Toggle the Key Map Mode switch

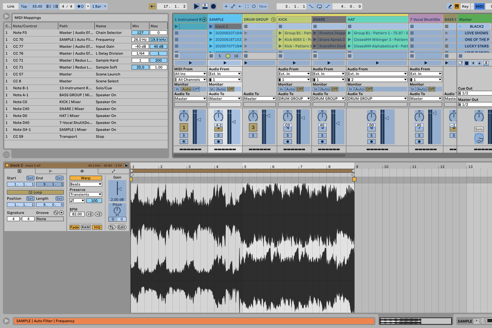[465, 7]
